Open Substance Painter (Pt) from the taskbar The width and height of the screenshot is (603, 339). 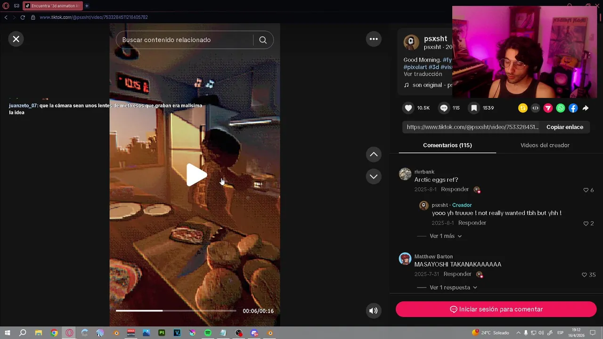pyautogui.click(x=162, y=333)
